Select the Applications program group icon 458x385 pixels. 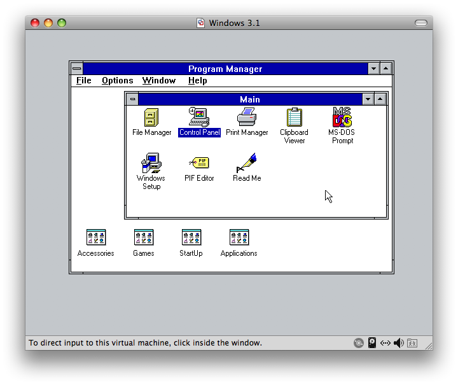click(239, 237)
